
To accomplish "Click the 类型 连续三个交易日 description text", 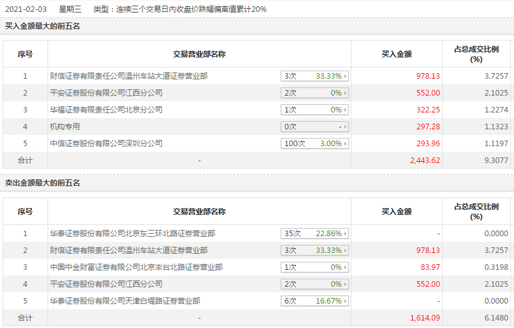I will pos(180,9).
